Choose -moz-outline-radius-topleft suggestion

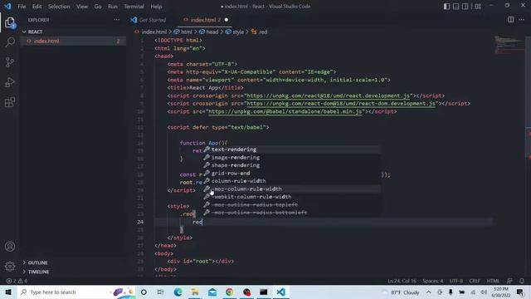click(x=291, y=205)
